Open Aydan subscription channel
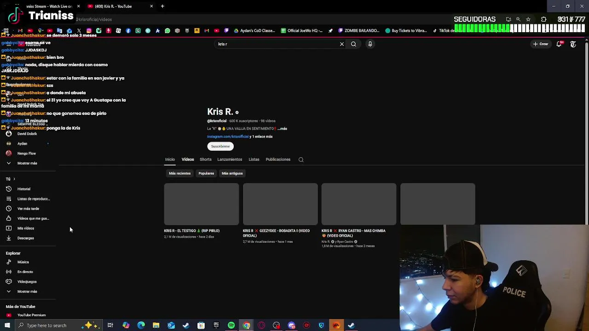 point(22,144)
